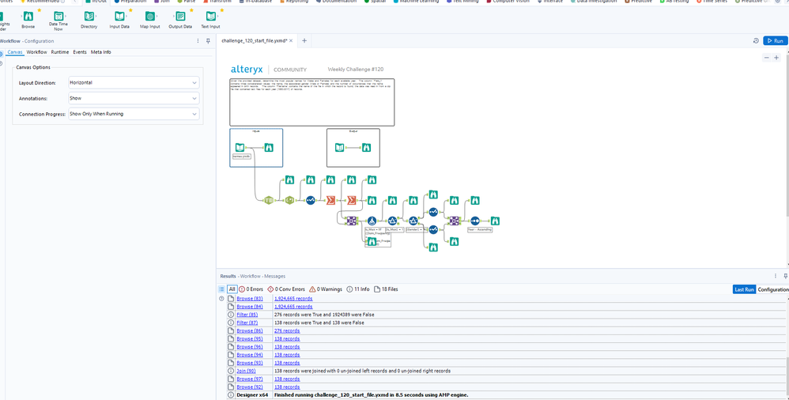Image resolution: width=789 pixels, height=400 pixels.
Task: Open 276 records link for Browse (86)
Action: coord(287,330)
